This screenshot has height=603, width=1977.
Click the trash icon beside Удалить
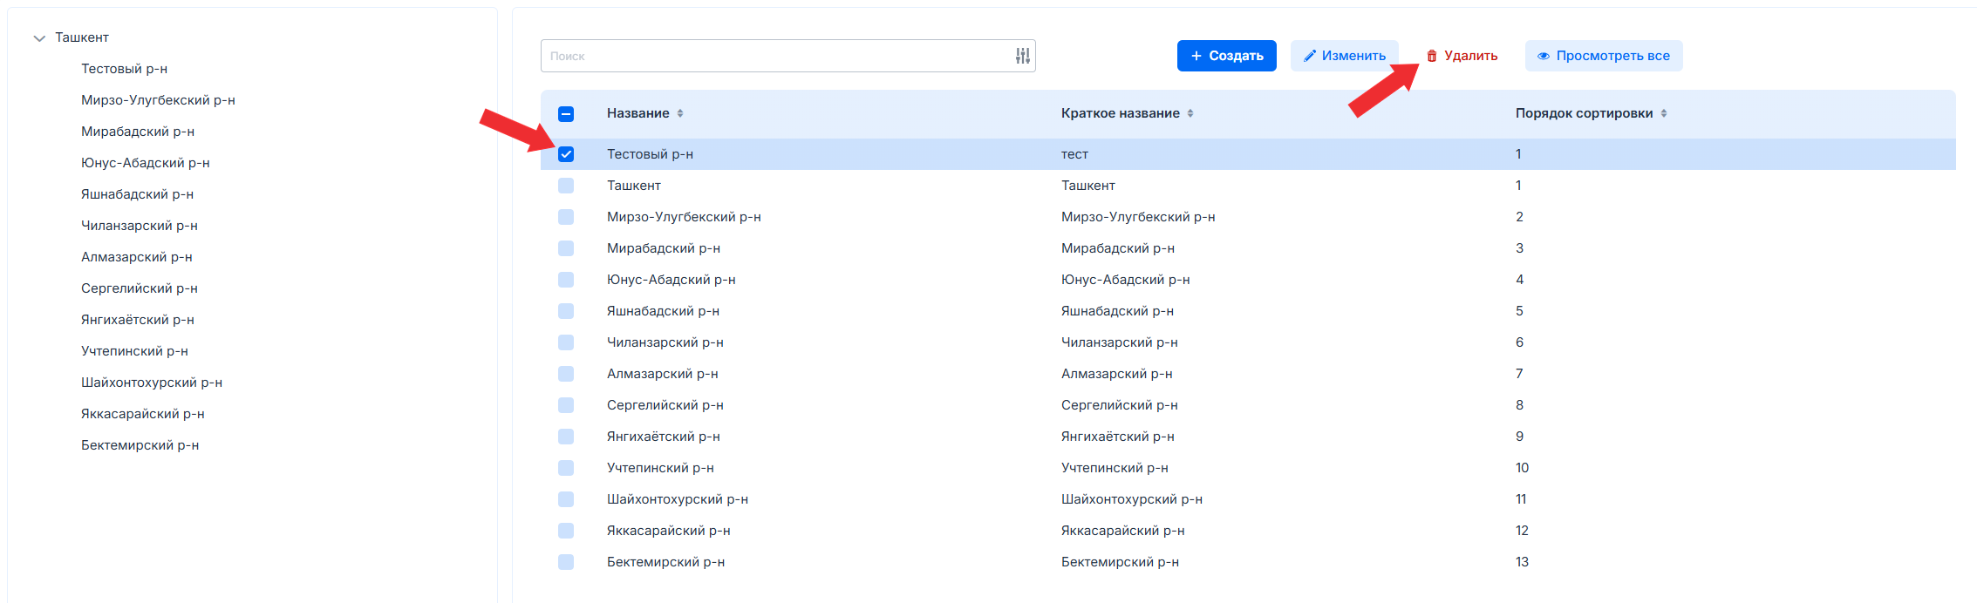click(1431, 56)
